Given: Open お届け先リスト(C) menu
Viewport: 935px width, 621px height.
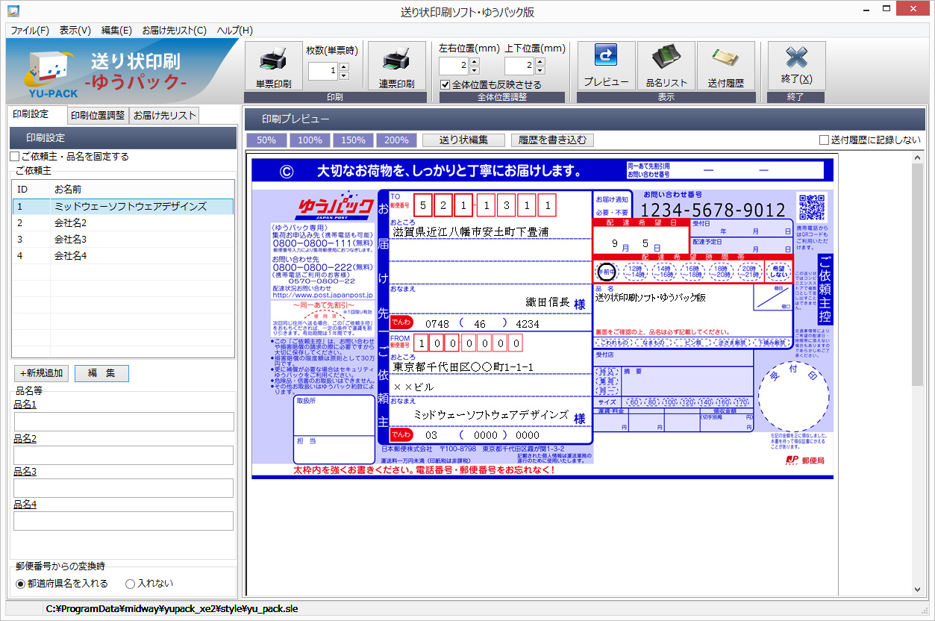Looking at the screenshot, I should pyautogui.click(x=174, y=31).
